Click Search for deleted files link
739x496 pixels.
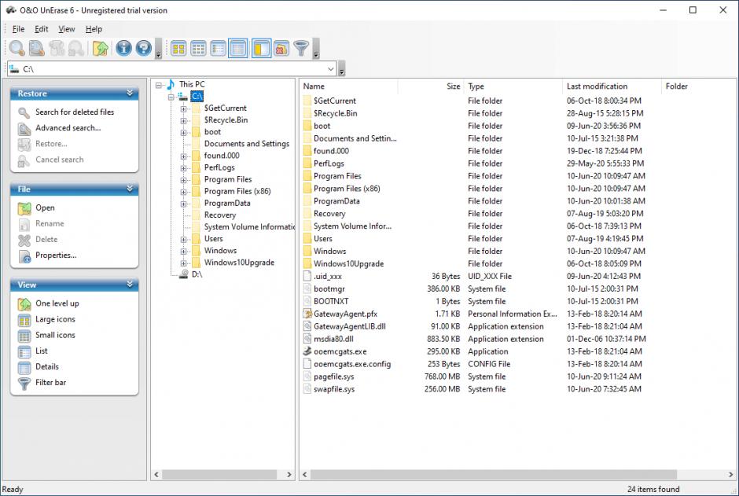pos(75,112)
